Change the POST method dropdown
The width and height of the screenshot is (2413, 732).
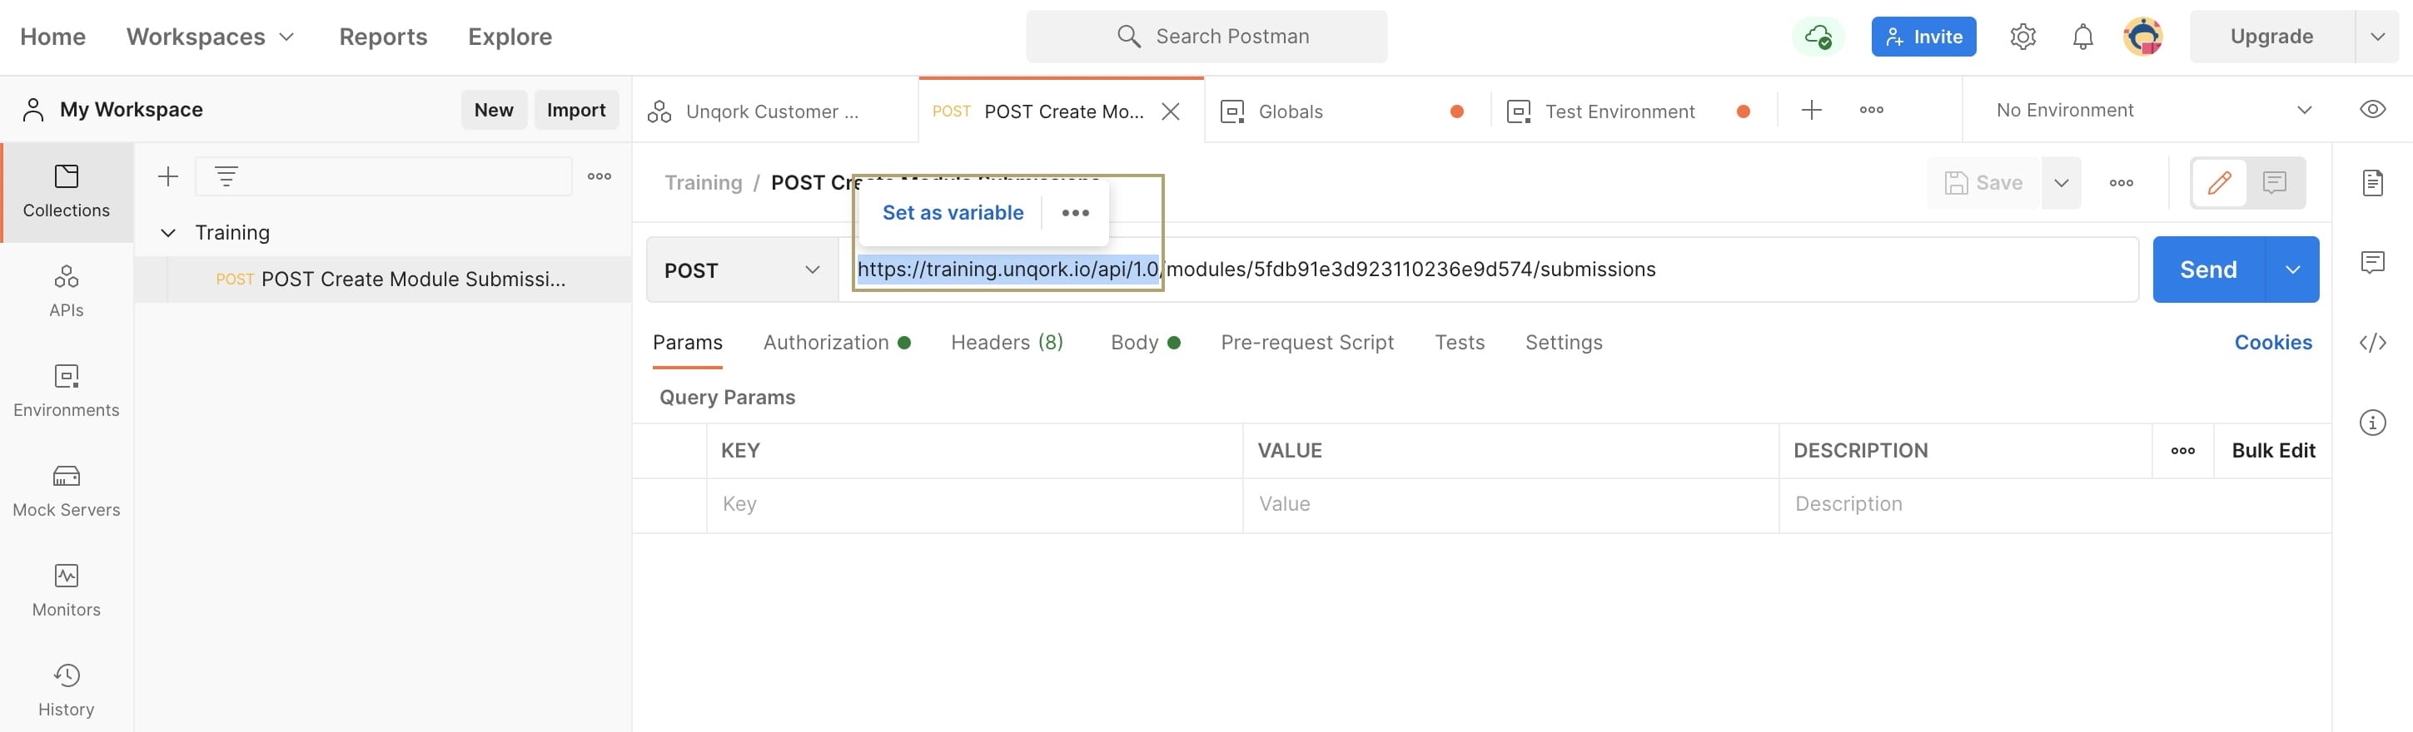[x=742, y=270]
